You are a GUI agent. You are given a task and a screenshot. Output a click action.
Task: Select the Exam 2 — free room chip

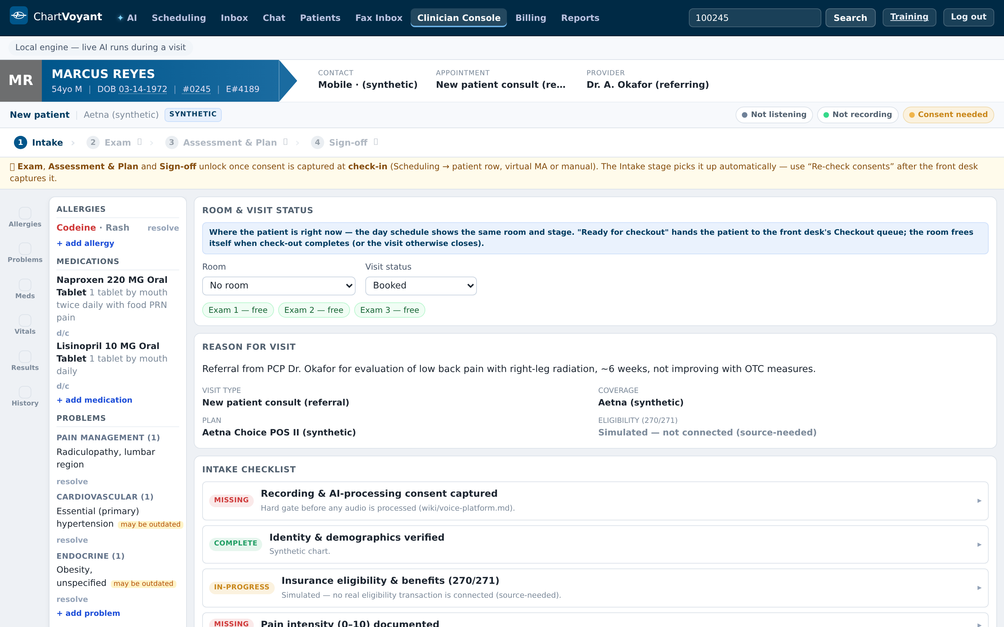[x=314, y=310]
